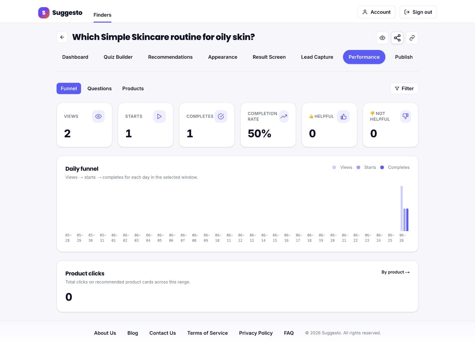The width and height of the screenshot is (475, 345).
Task: Open the Finders nav tab
Action: (x=102, y=15)
